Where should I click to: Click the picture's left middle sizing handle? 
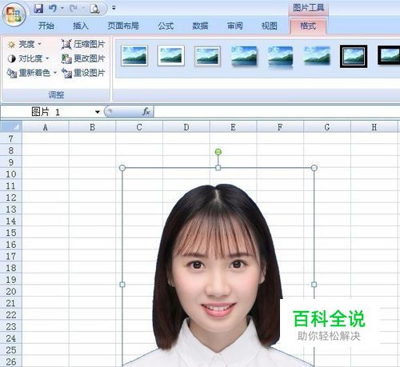122,285
